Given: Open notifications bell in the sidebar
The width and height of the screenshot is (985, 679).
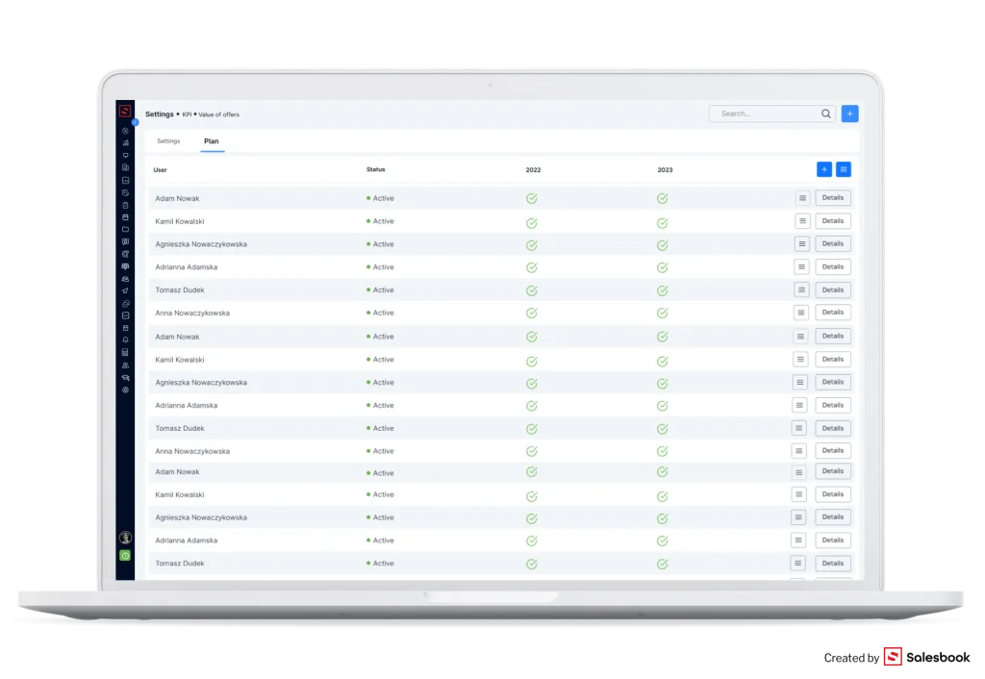Looking at the screenshot, I should [125, 339].
